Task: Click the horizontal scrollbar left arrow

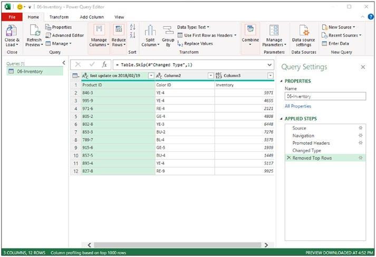Action: click(x=89, y=245)
